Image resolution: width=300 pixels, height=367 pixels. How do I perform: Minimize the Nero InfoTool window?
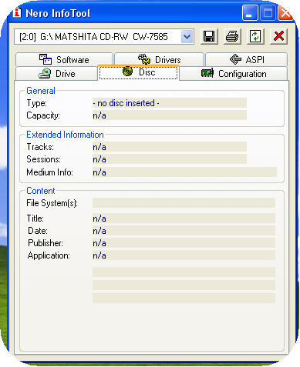click(x=250, y=13)
